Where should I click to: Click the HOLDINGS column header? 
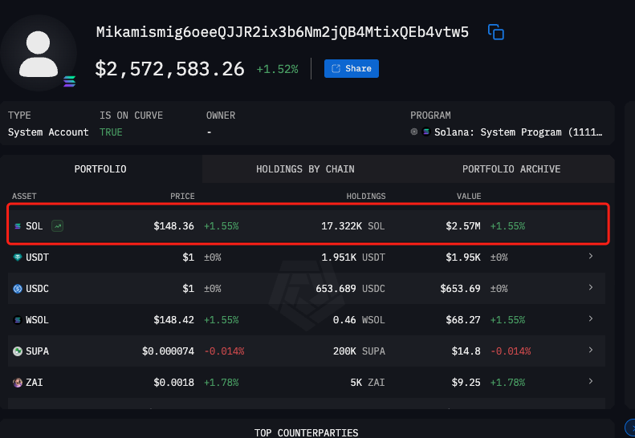(x=366, y=196)
